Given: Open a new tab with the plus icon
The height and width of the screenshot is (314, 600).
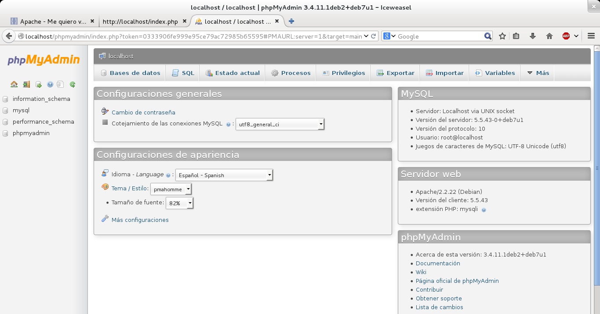Looking at the screenshot, I should [x=291, y=21].
